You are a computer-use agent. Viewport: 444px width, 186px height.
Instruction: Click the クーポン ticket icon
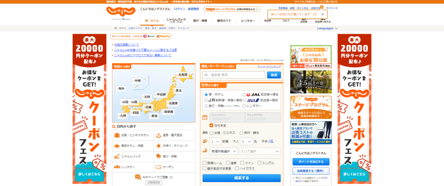(x=158, y=167)
